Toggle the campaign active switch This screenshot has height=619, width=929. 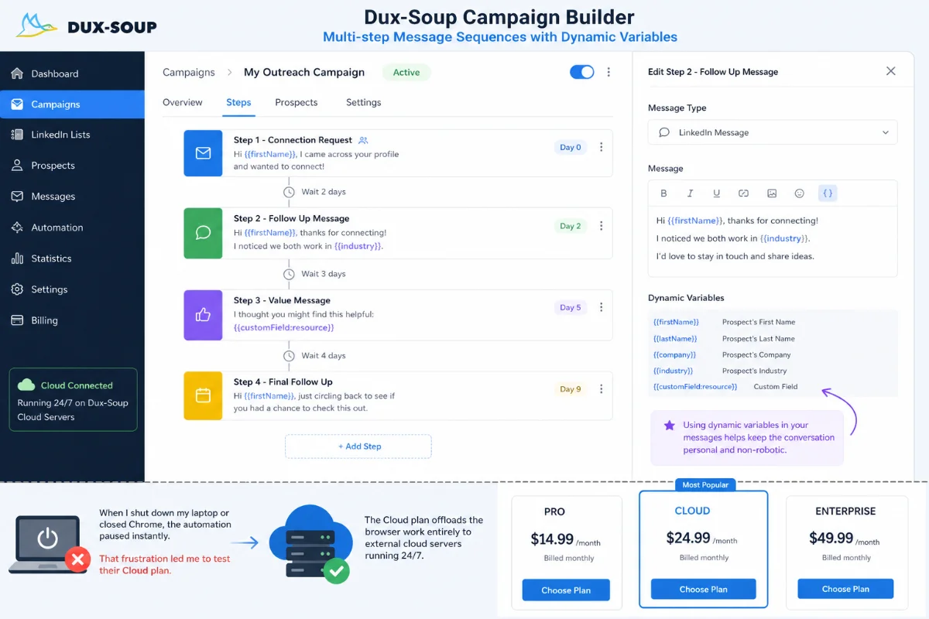coord(581,72)
